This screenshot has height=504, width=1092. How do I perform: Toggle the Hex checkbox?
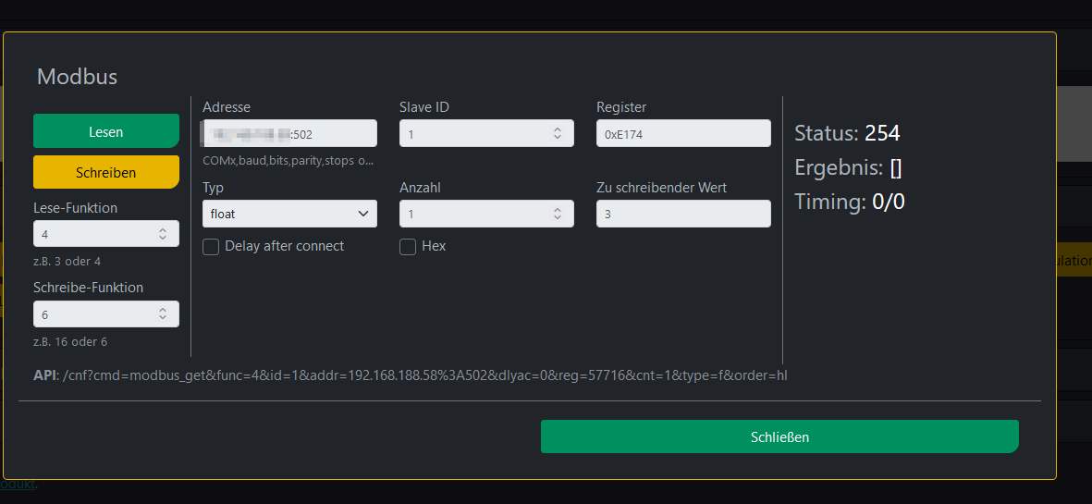pyautogui.click(x=408, y=247)
